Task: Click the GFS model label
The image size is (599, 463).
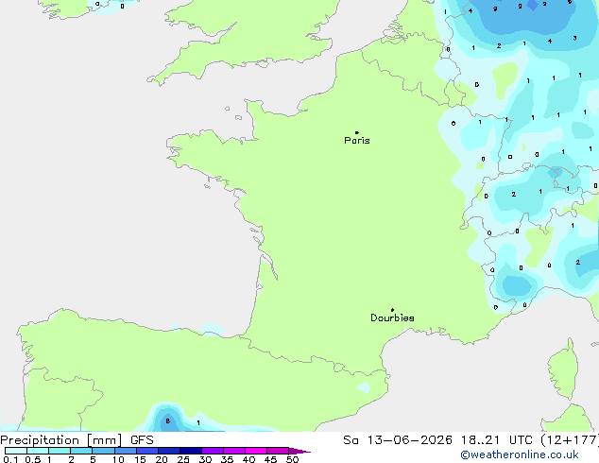Action: click(x=142, y=440)
